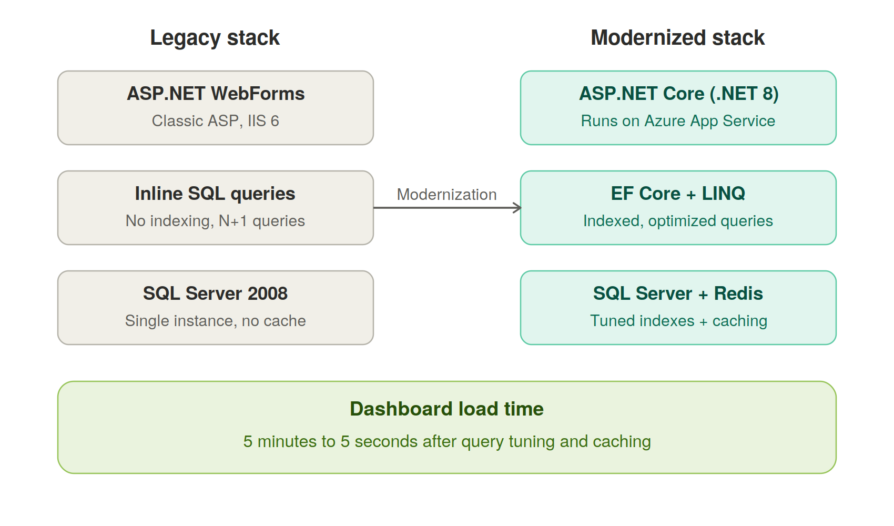Image resolution: width=894 pixels, height=526 pixels.
Task: Click the '5 minutes to 5 seconds' sentence
Action: [x=446, y=441]
